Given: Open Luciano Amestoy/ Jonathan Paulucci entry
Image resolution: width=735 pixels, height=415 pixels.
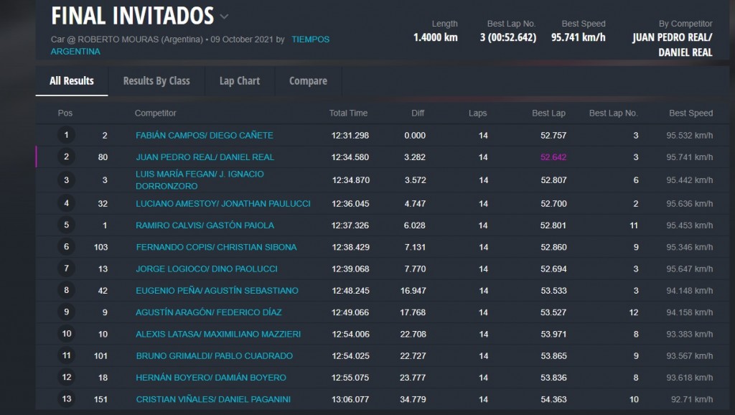Looking at the screenshot, I should tap(223, 203).
